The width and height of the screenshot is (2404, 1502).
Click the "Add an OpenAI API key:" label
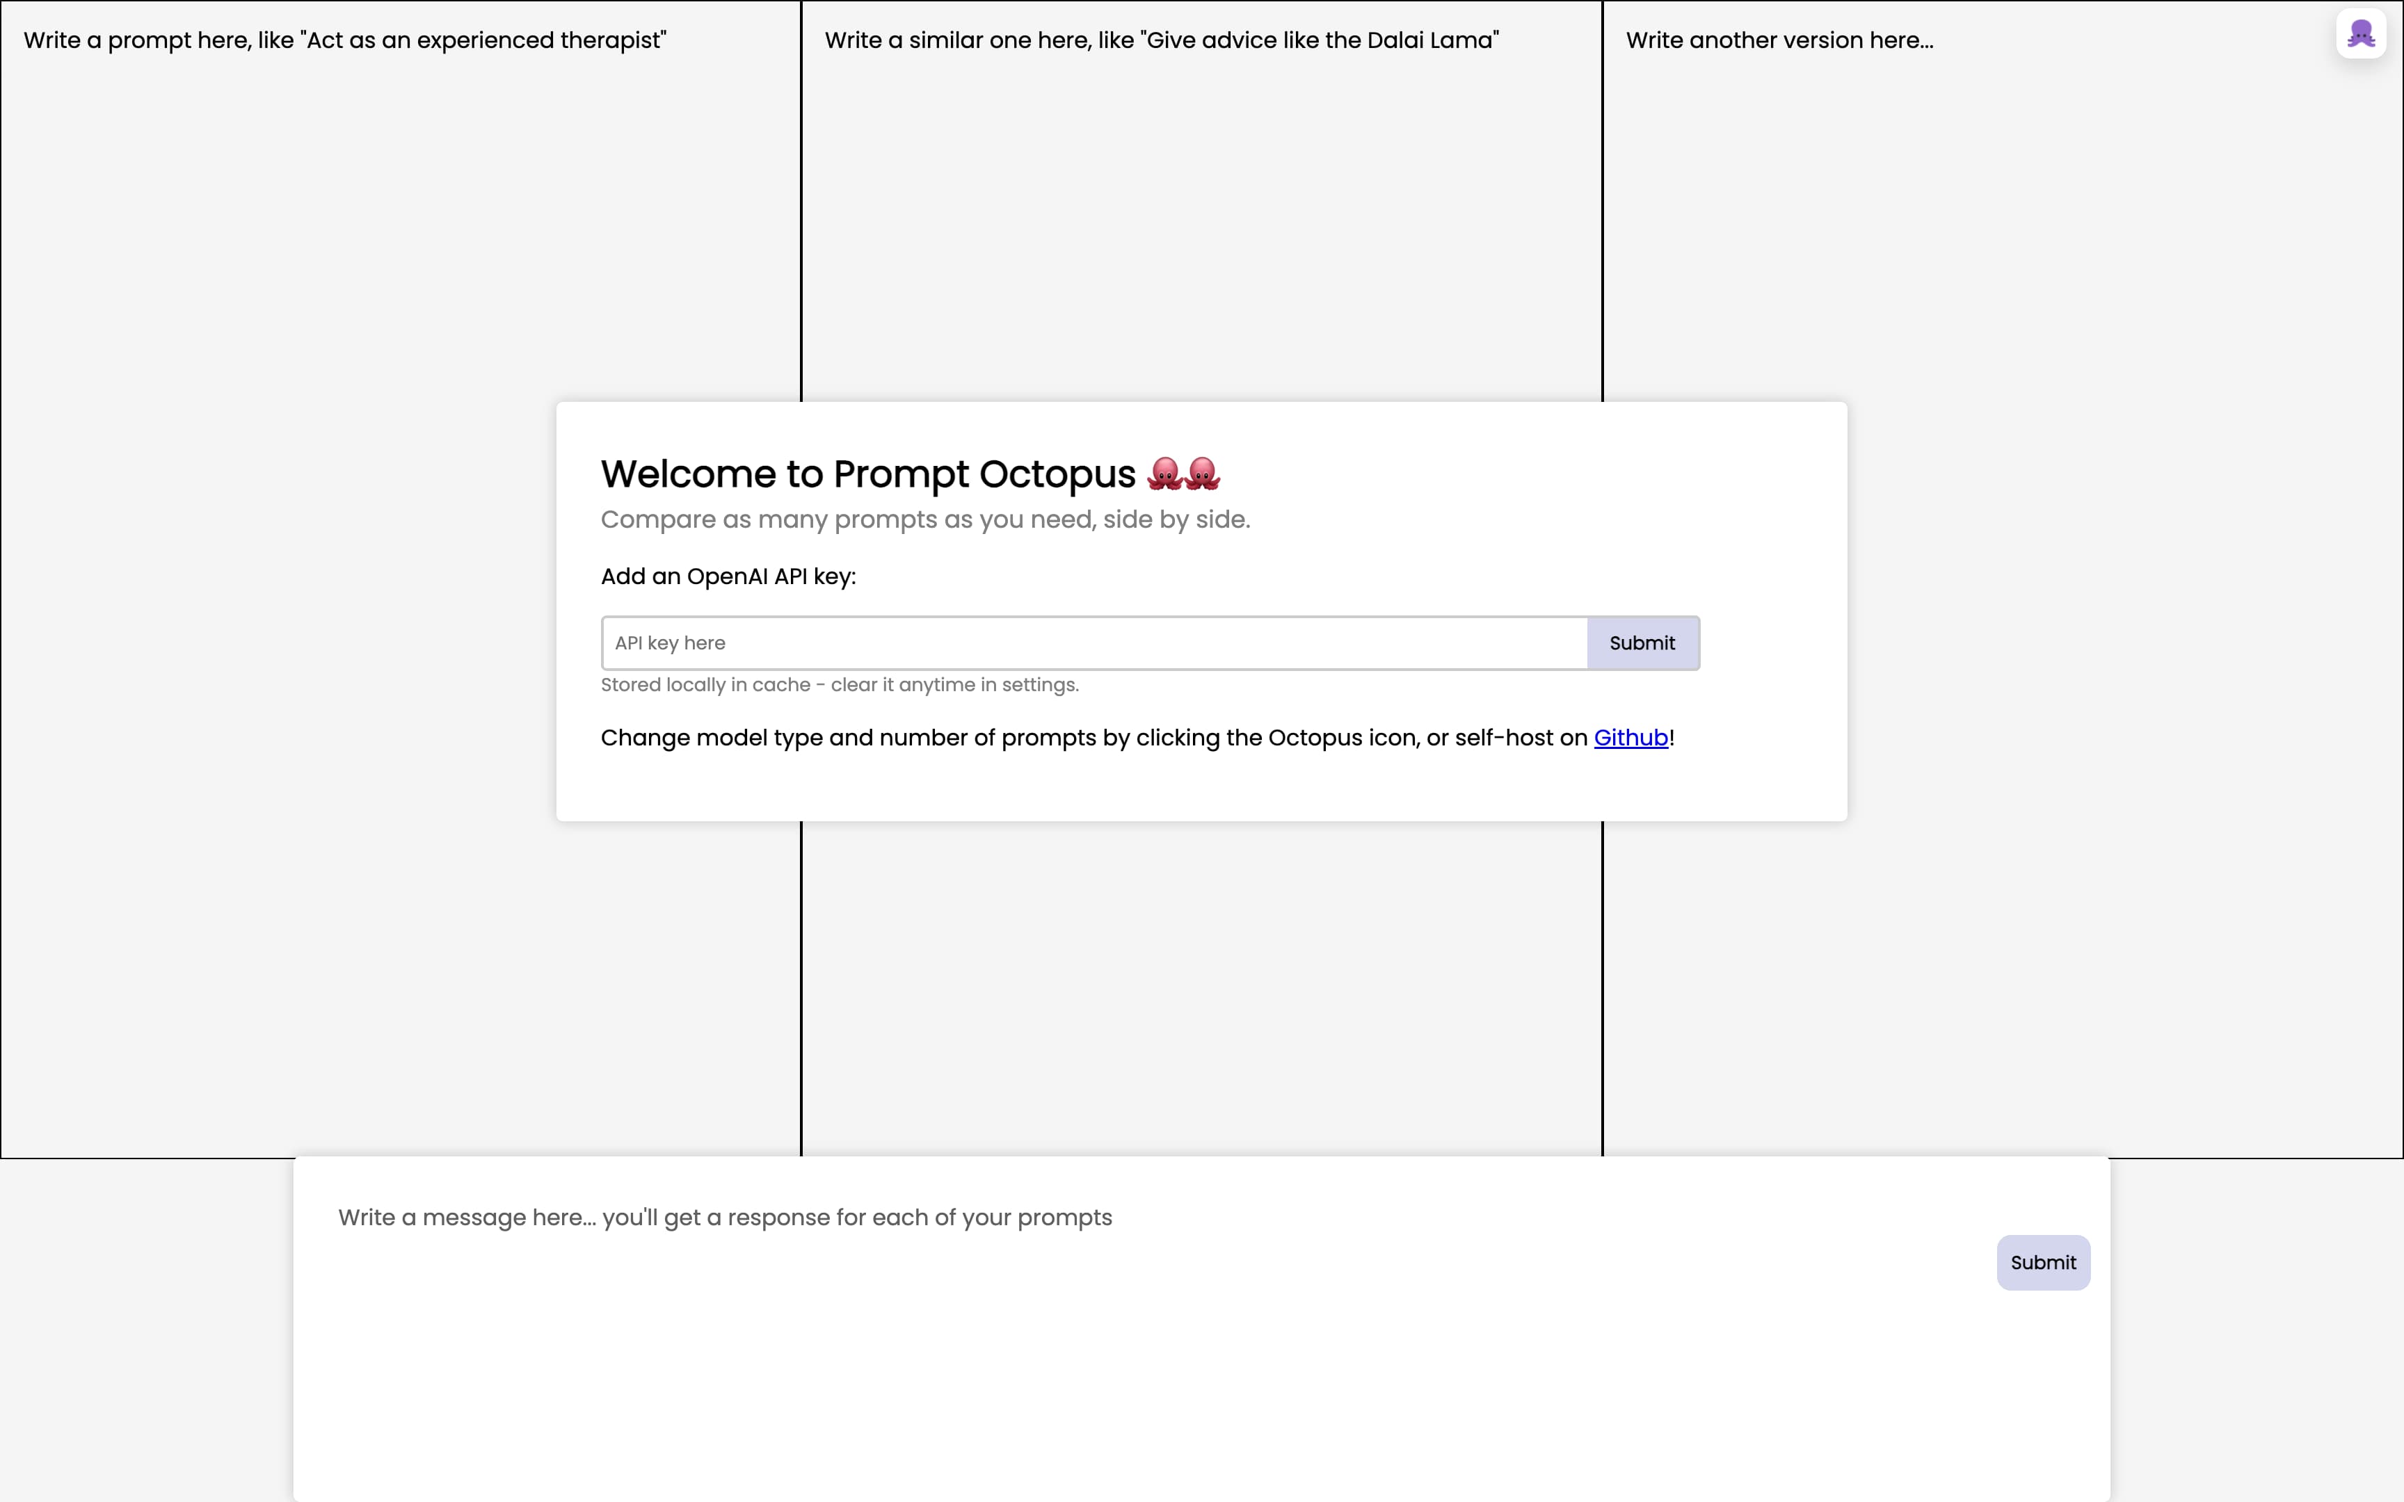click(727, 576)
